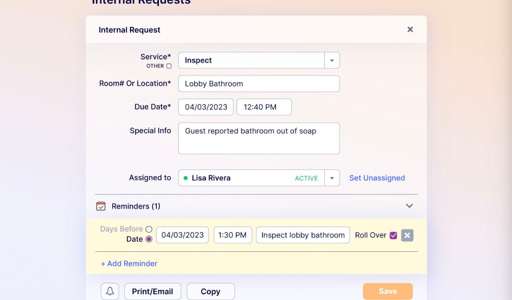
Task: Open the Assigned to dropdown arrow
Action: click(332, 178)
